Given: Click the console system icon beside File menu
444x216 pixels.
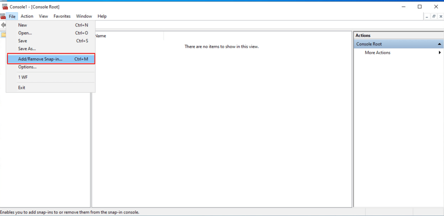Looking at the screenshot, I should pos(3,16).
